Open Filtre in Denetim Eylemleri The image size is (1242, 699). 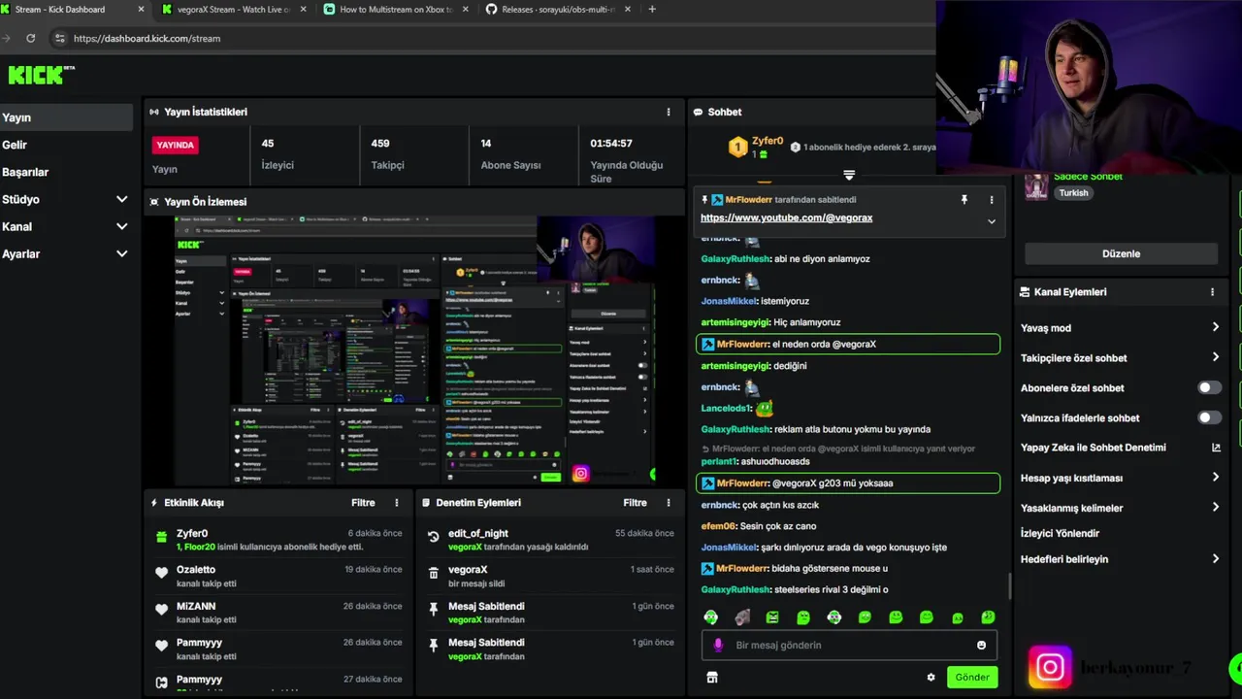tap(635, 503)
